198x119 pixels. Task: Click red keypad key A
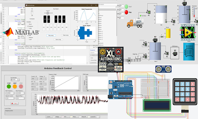point(192,84)
